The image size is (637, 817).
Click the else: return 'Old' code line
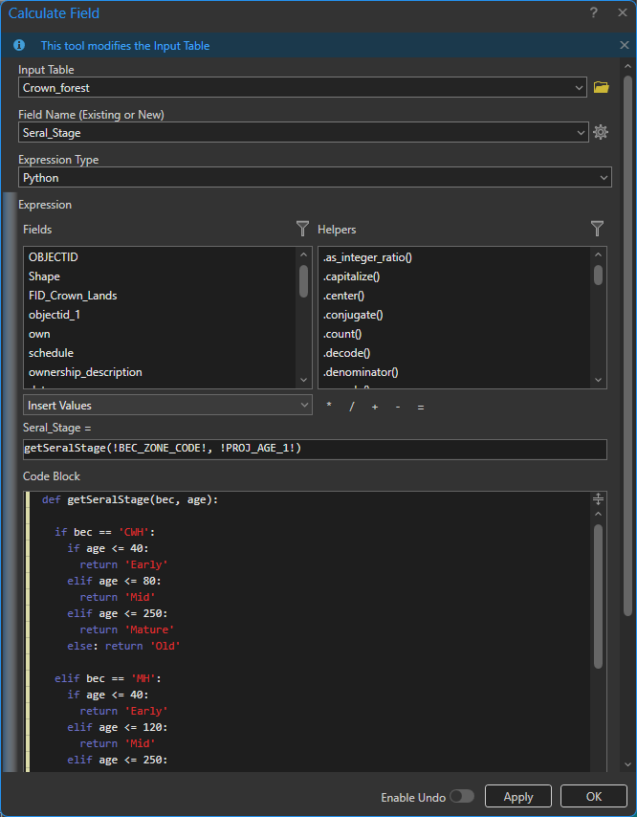click(x=124, y=646)
